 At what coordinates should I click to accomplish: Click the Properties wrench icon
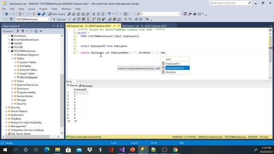click(x=190, y=14)
